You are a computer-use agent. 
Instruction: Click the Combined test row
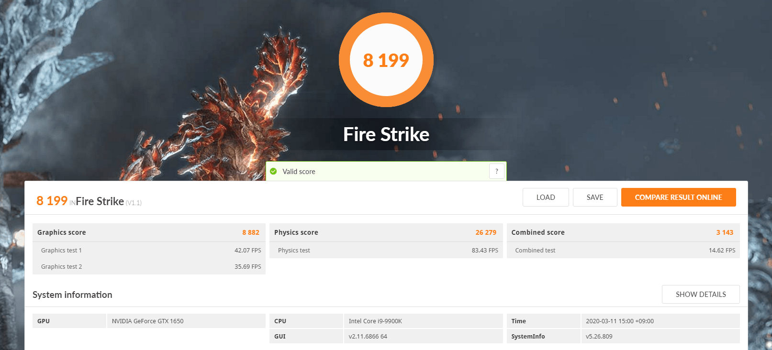tap(623, 250)
